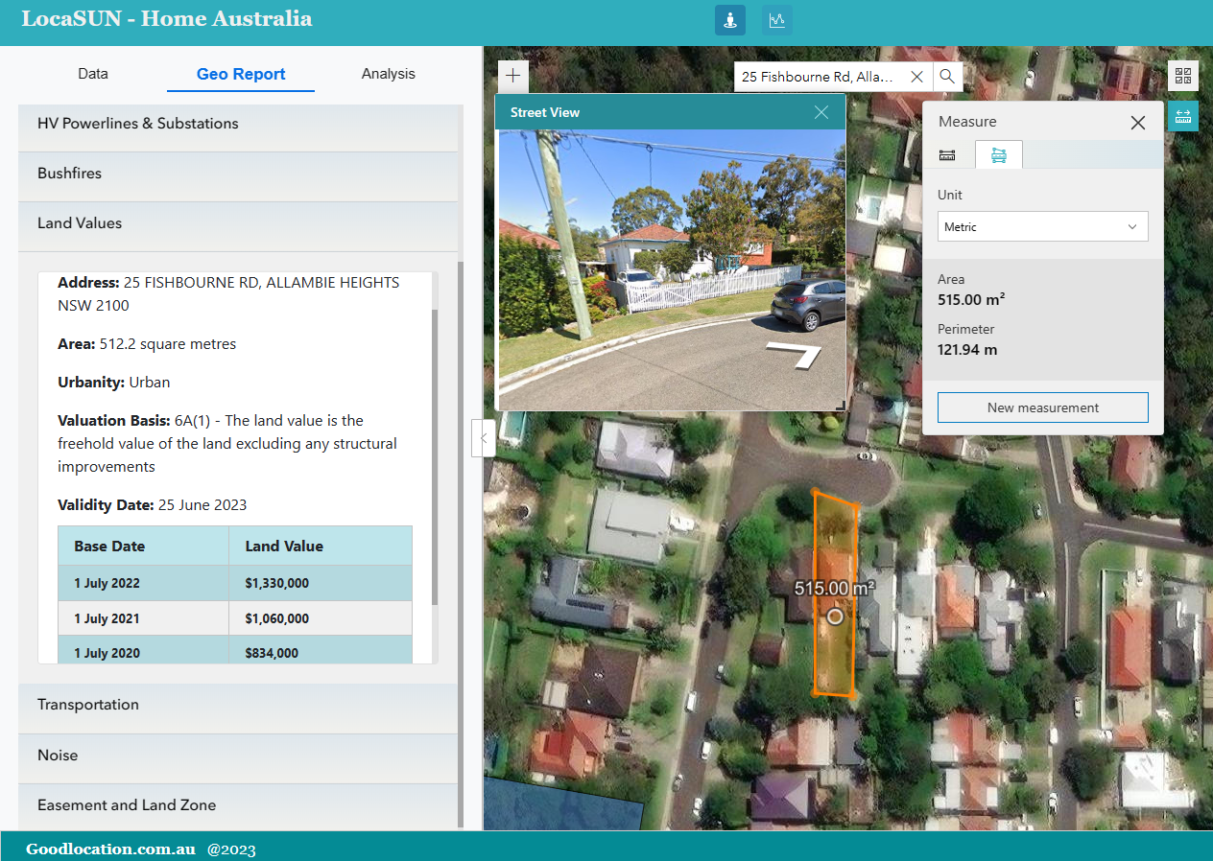1213x861 pixels.
Task: Open the Metric unit dropdown
Action: pyautogui.click(x=1043, y=227)
